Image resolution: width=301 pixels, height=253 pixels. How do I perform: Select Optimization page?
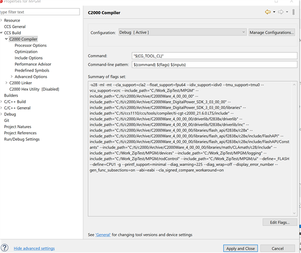26,52
